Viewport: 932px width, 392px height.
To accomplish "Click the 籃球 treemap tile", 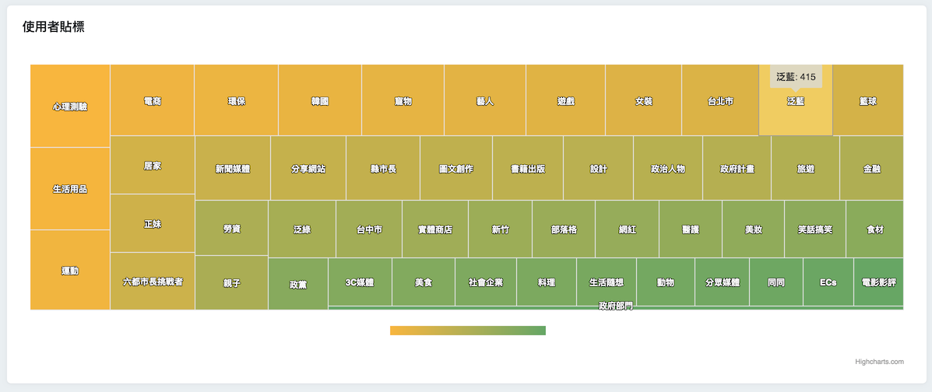I will tap(868, 101).
